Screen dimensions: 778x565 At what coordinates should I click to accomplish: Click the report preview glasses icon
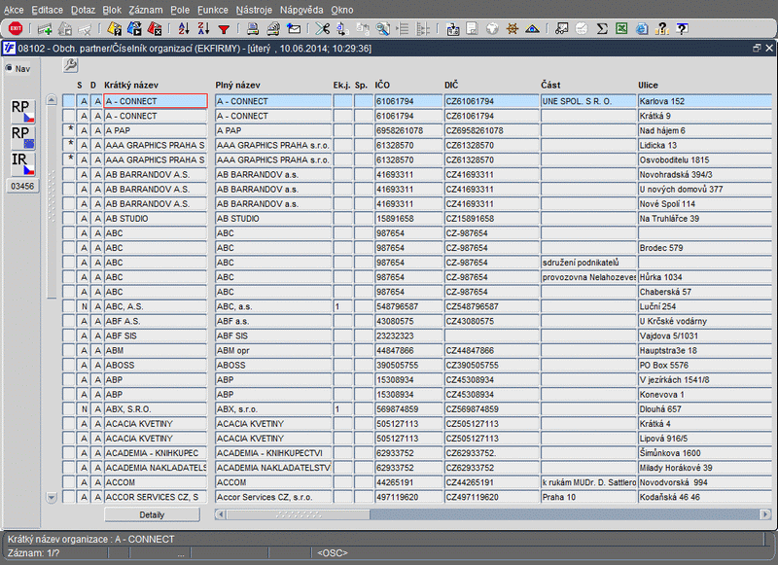562,29
